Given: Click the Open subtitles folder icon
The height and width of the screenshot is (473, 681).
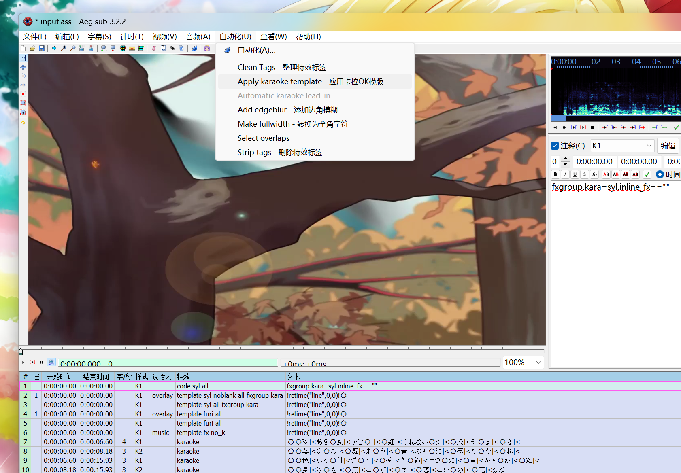Looking at the screenshot, I should click(x=32, y=48).
